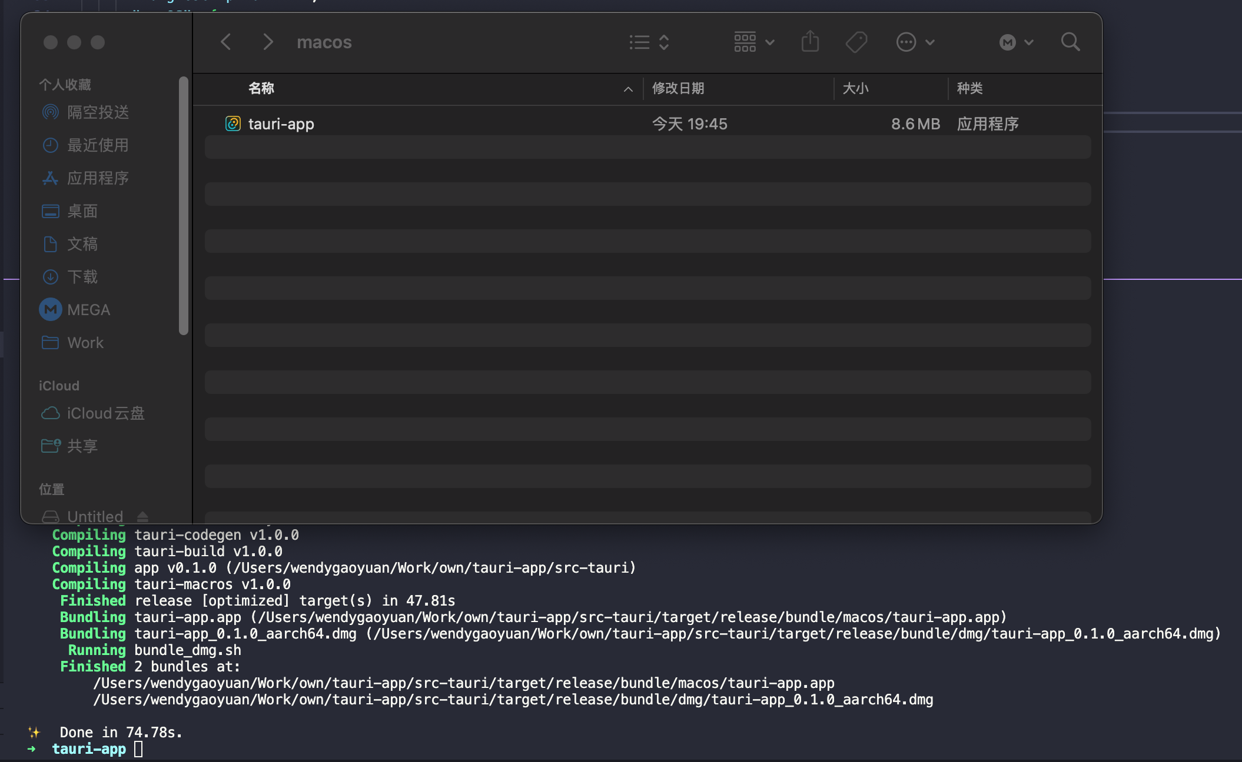This screenshot has width=1242, height=762.
Task: Click the 今天 19:45 modified date
Action: point(689,124)
